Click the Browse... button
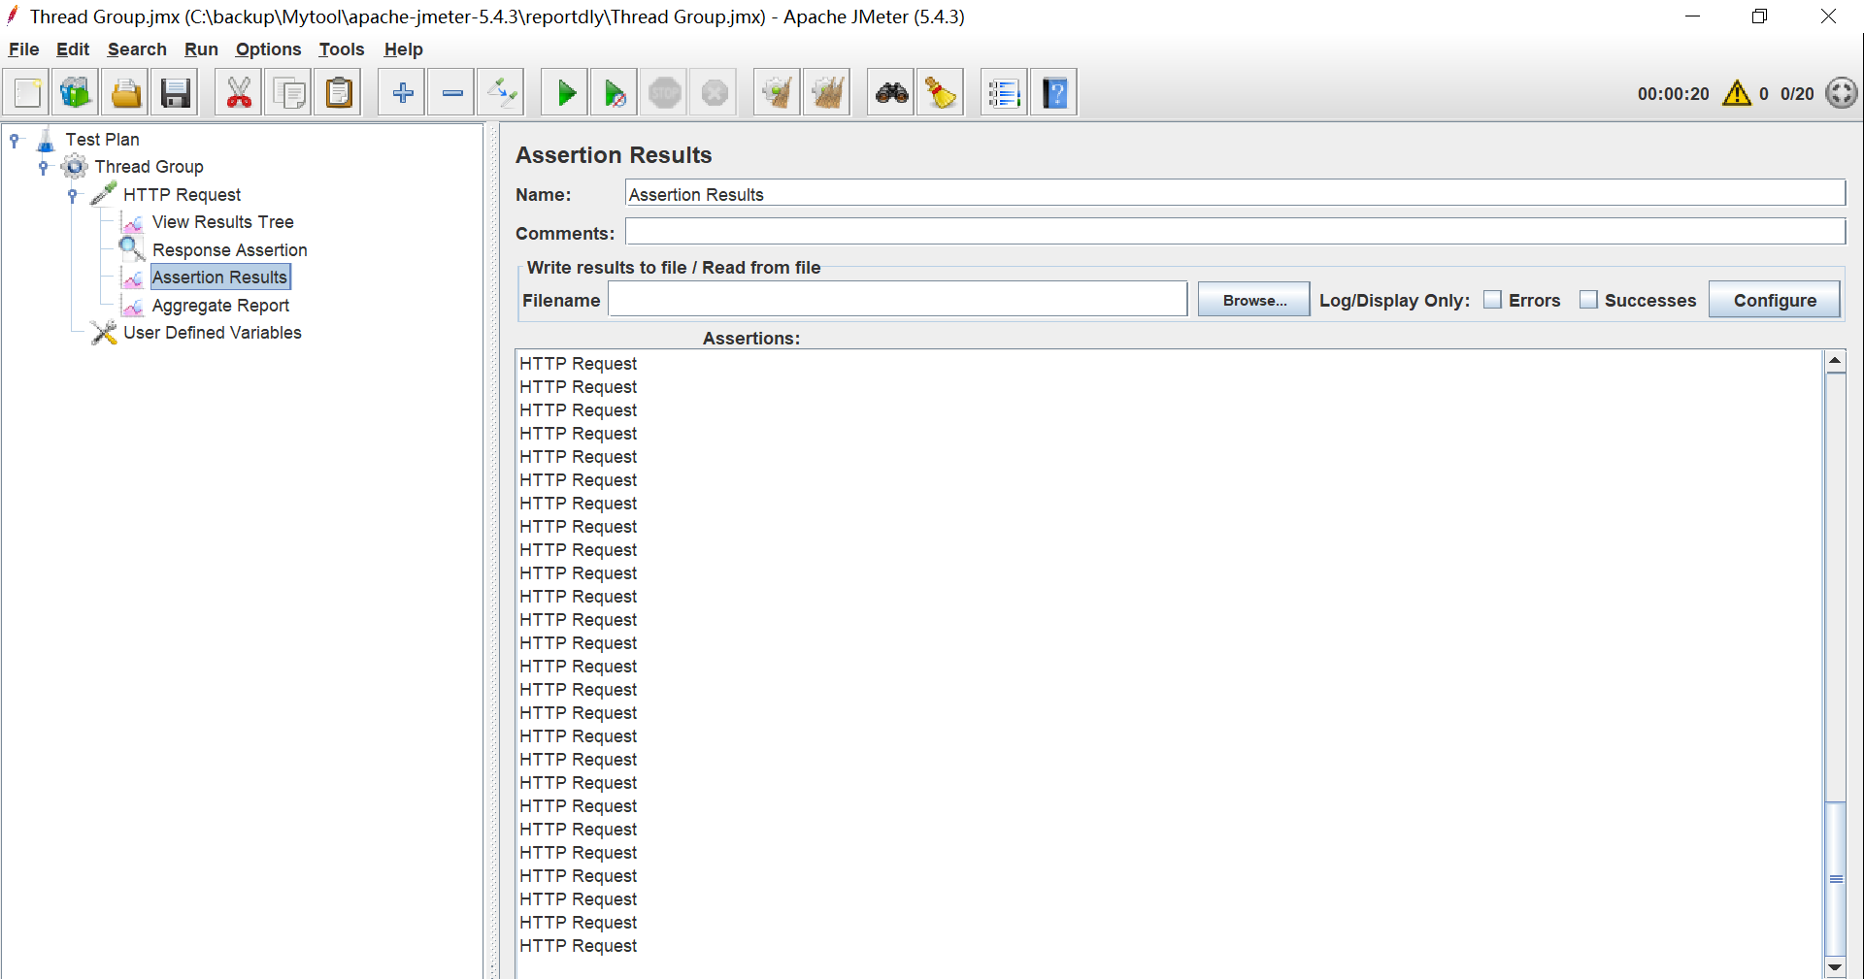The height and width of the screenshot is (979, 1864). 1254,300
